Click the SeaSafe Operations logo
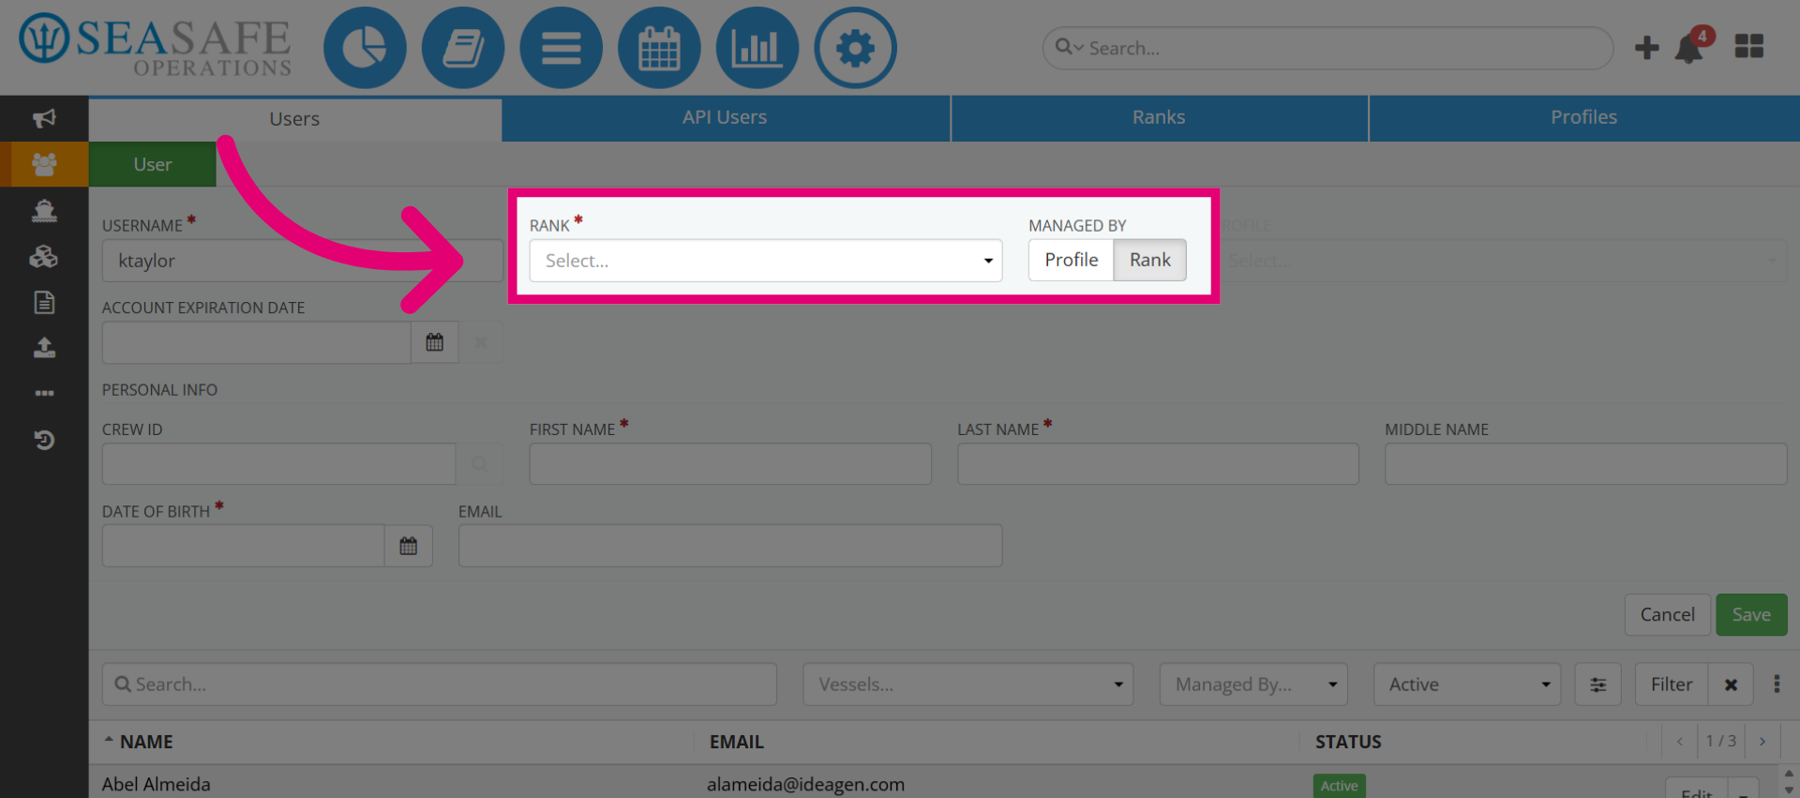 [156, 45]
